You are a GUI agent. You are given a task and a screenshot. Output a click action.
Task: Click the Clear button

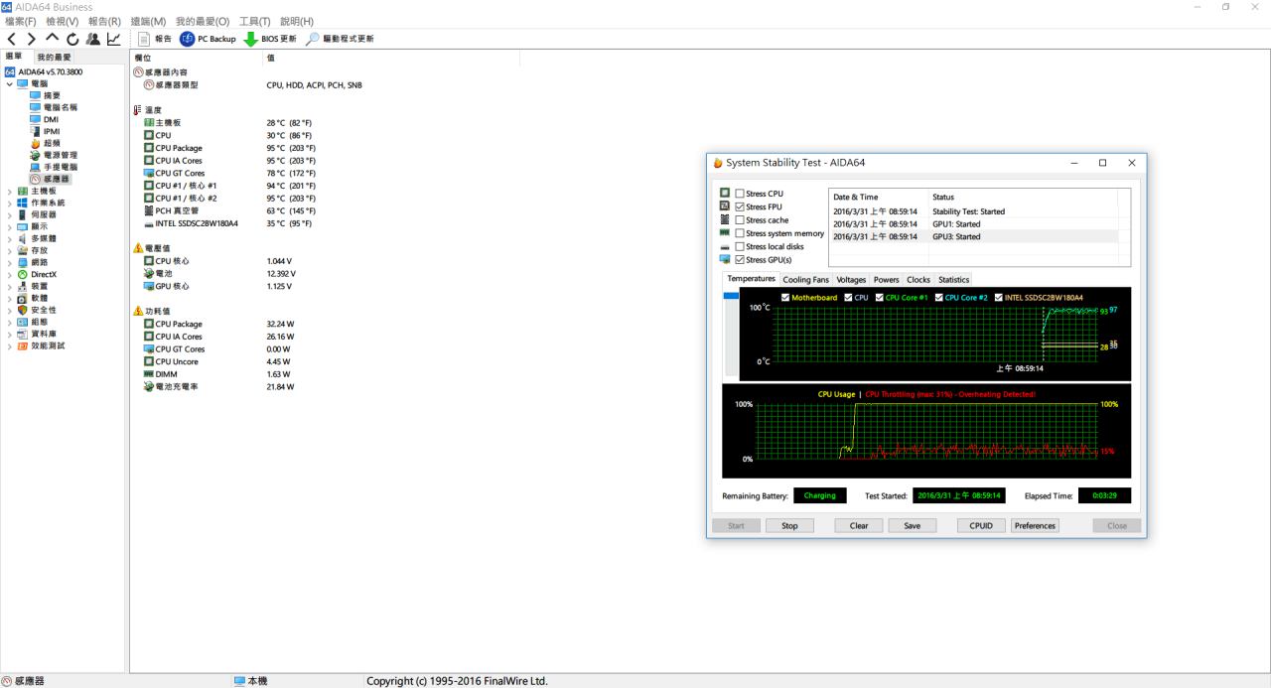tap(859, 526)
